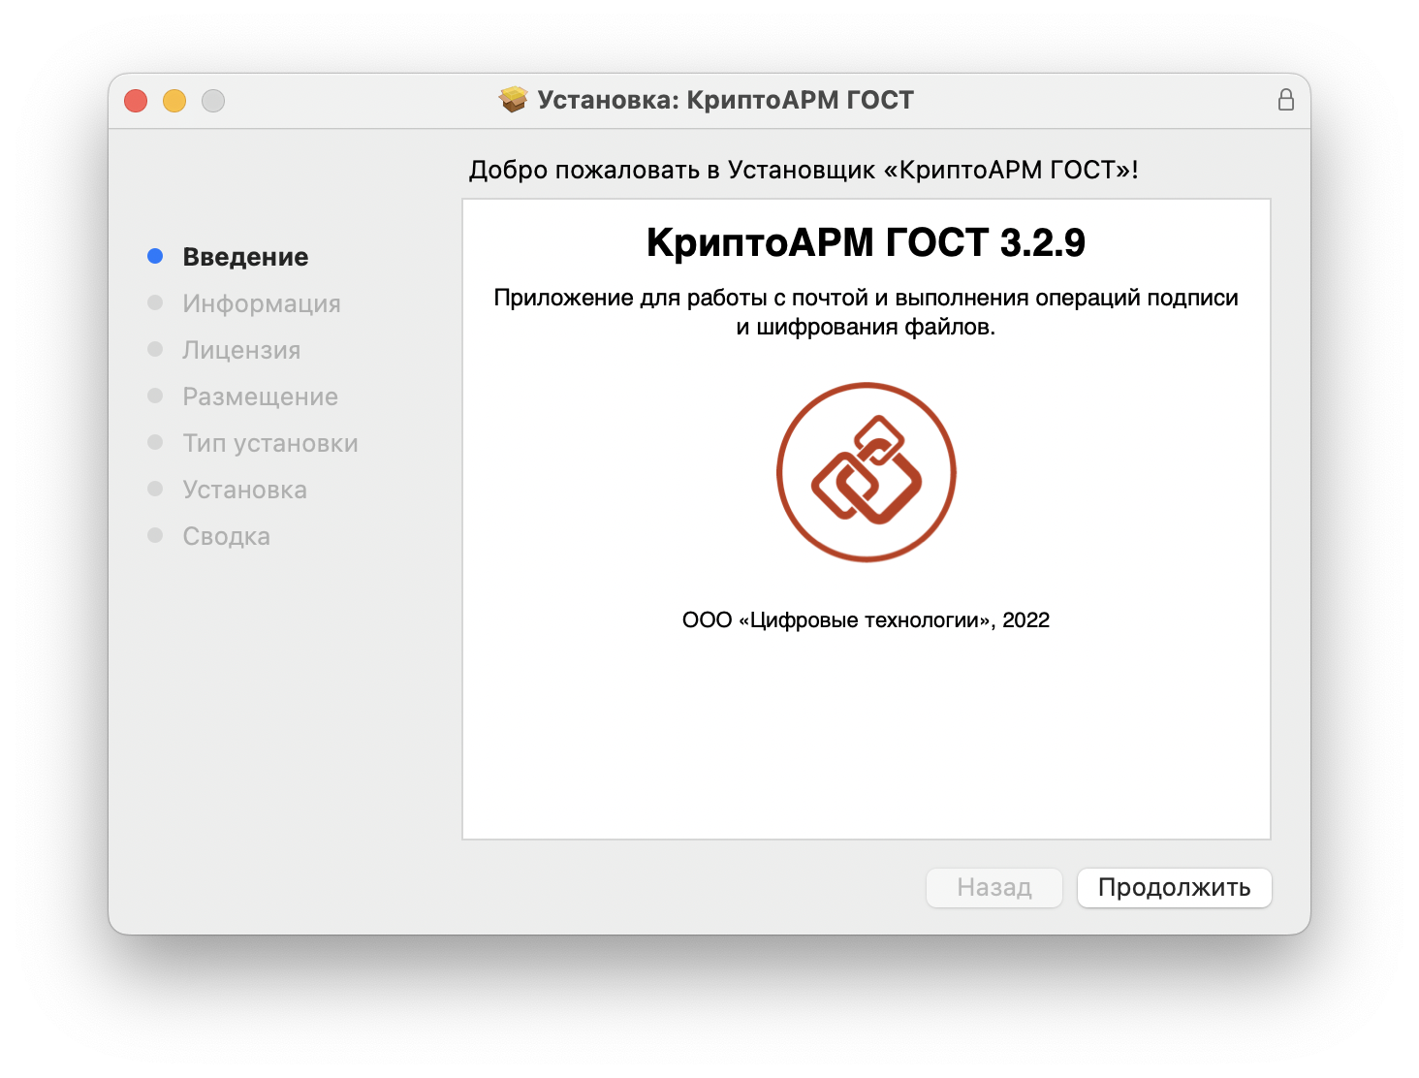Image resolution: width=1419 pixels, height=1078 pixels.
Task: Select the Тип установки step
Action: [269, 442]
